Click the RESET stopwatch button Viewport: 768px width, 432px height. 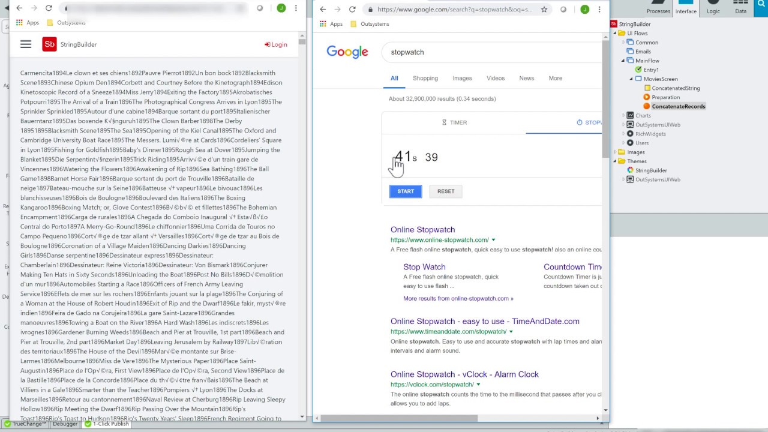click(x=446, y=191)
